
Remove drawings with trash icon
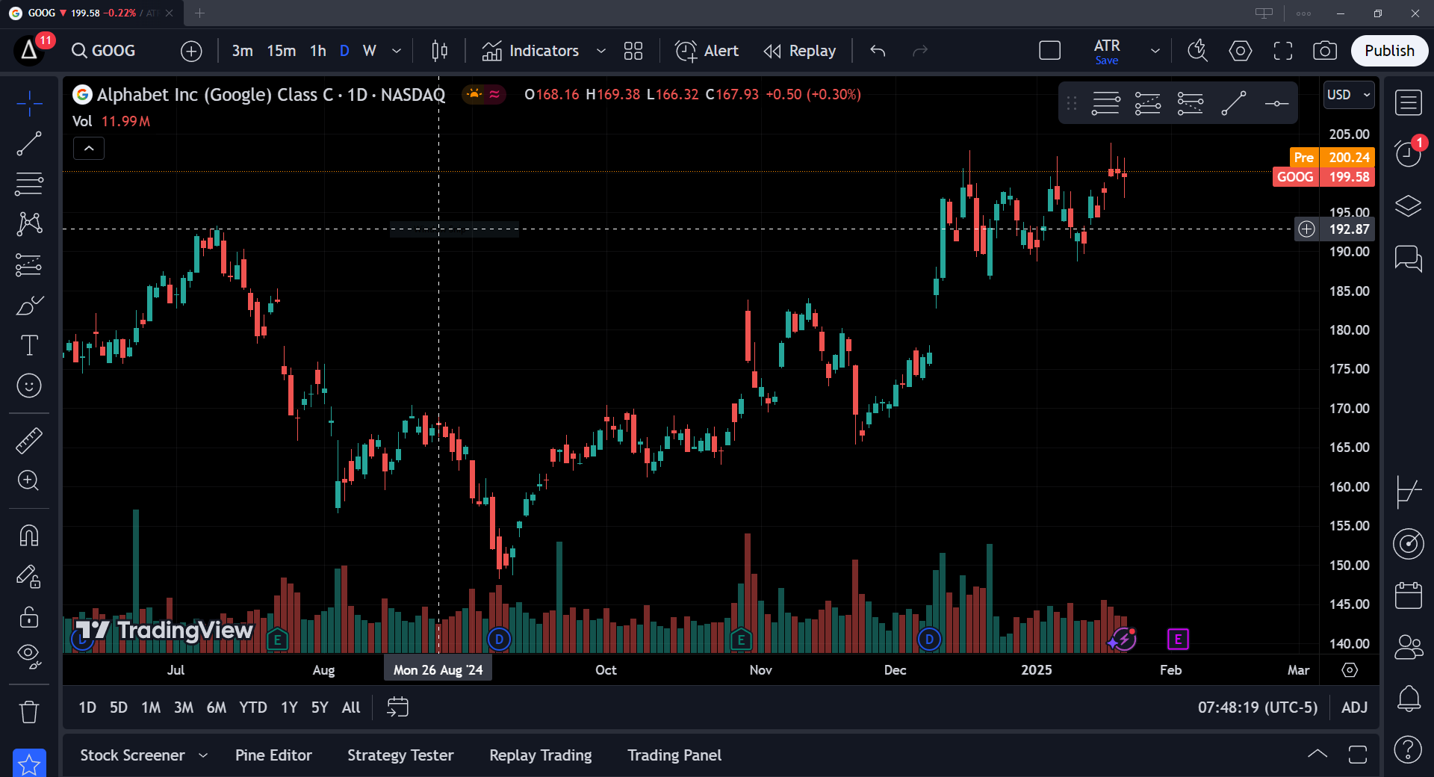coord(29,711)
